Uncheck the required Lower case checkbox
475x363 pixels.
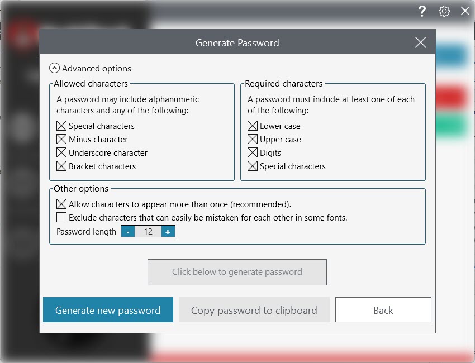coord(253,126)
